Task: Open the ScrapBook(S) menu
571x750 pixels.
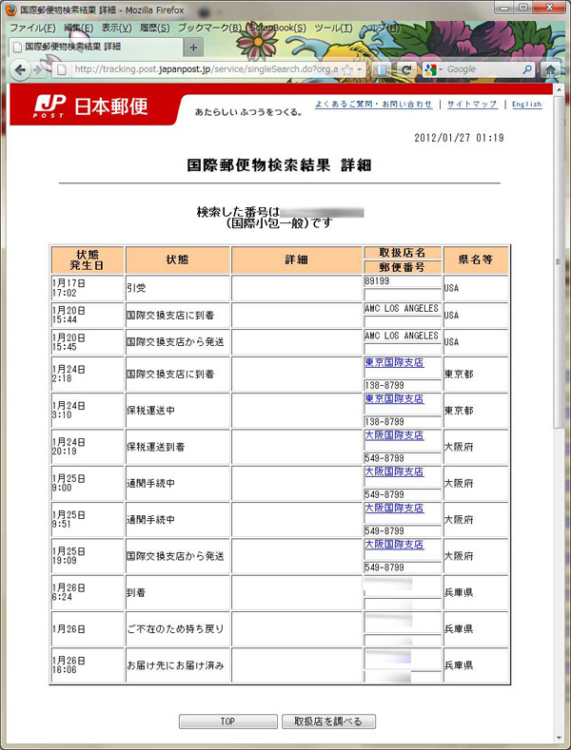Action: pyautogui.click(x=278, y=28)
